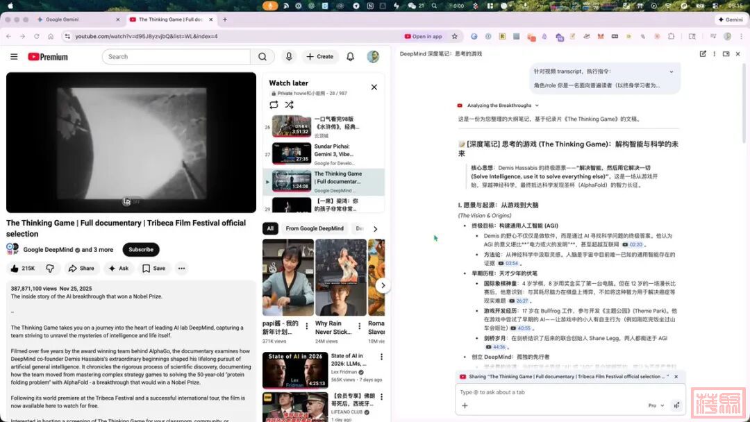Click the plus attach icon in Gemini input
The width and height of the screenshot is (750, 422).
465,405
